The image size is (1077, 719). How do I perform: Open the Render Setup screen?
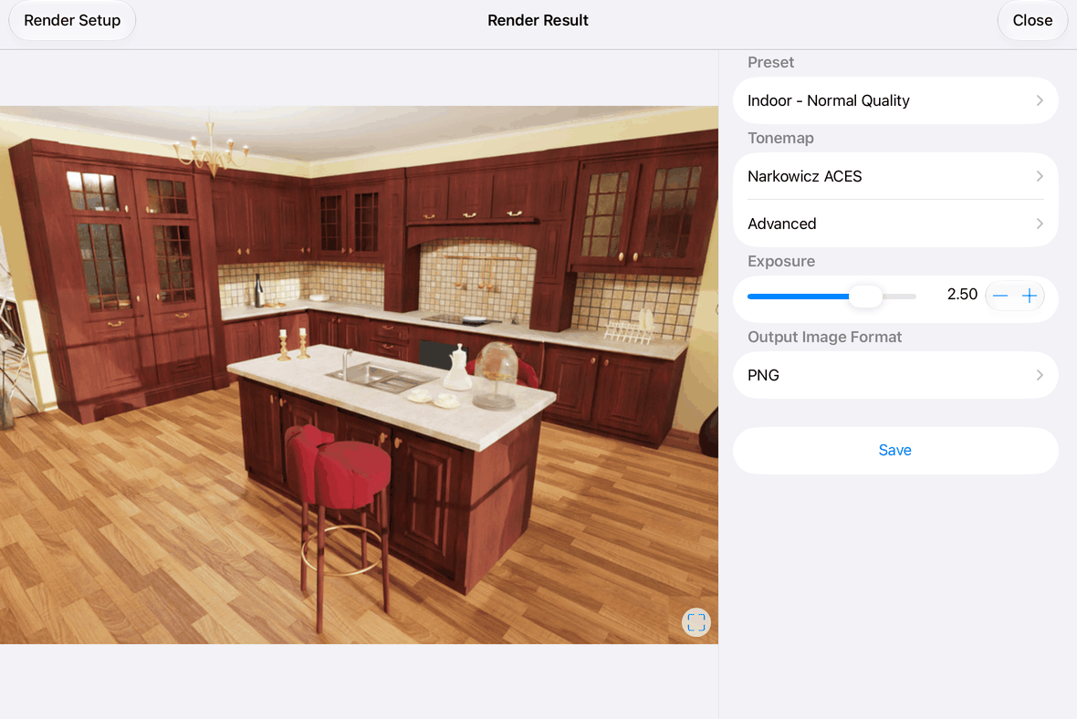[72, 21]
